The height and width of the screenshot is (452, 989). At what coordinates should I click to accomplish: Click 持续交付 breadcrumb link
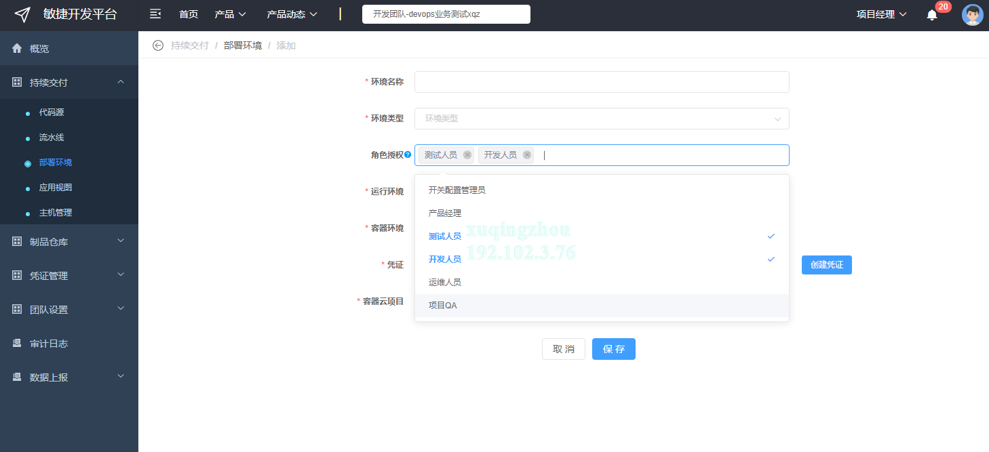click(x=190, y=45)
